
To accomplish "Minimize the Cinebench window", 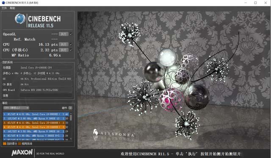I will tap(246, 3).
